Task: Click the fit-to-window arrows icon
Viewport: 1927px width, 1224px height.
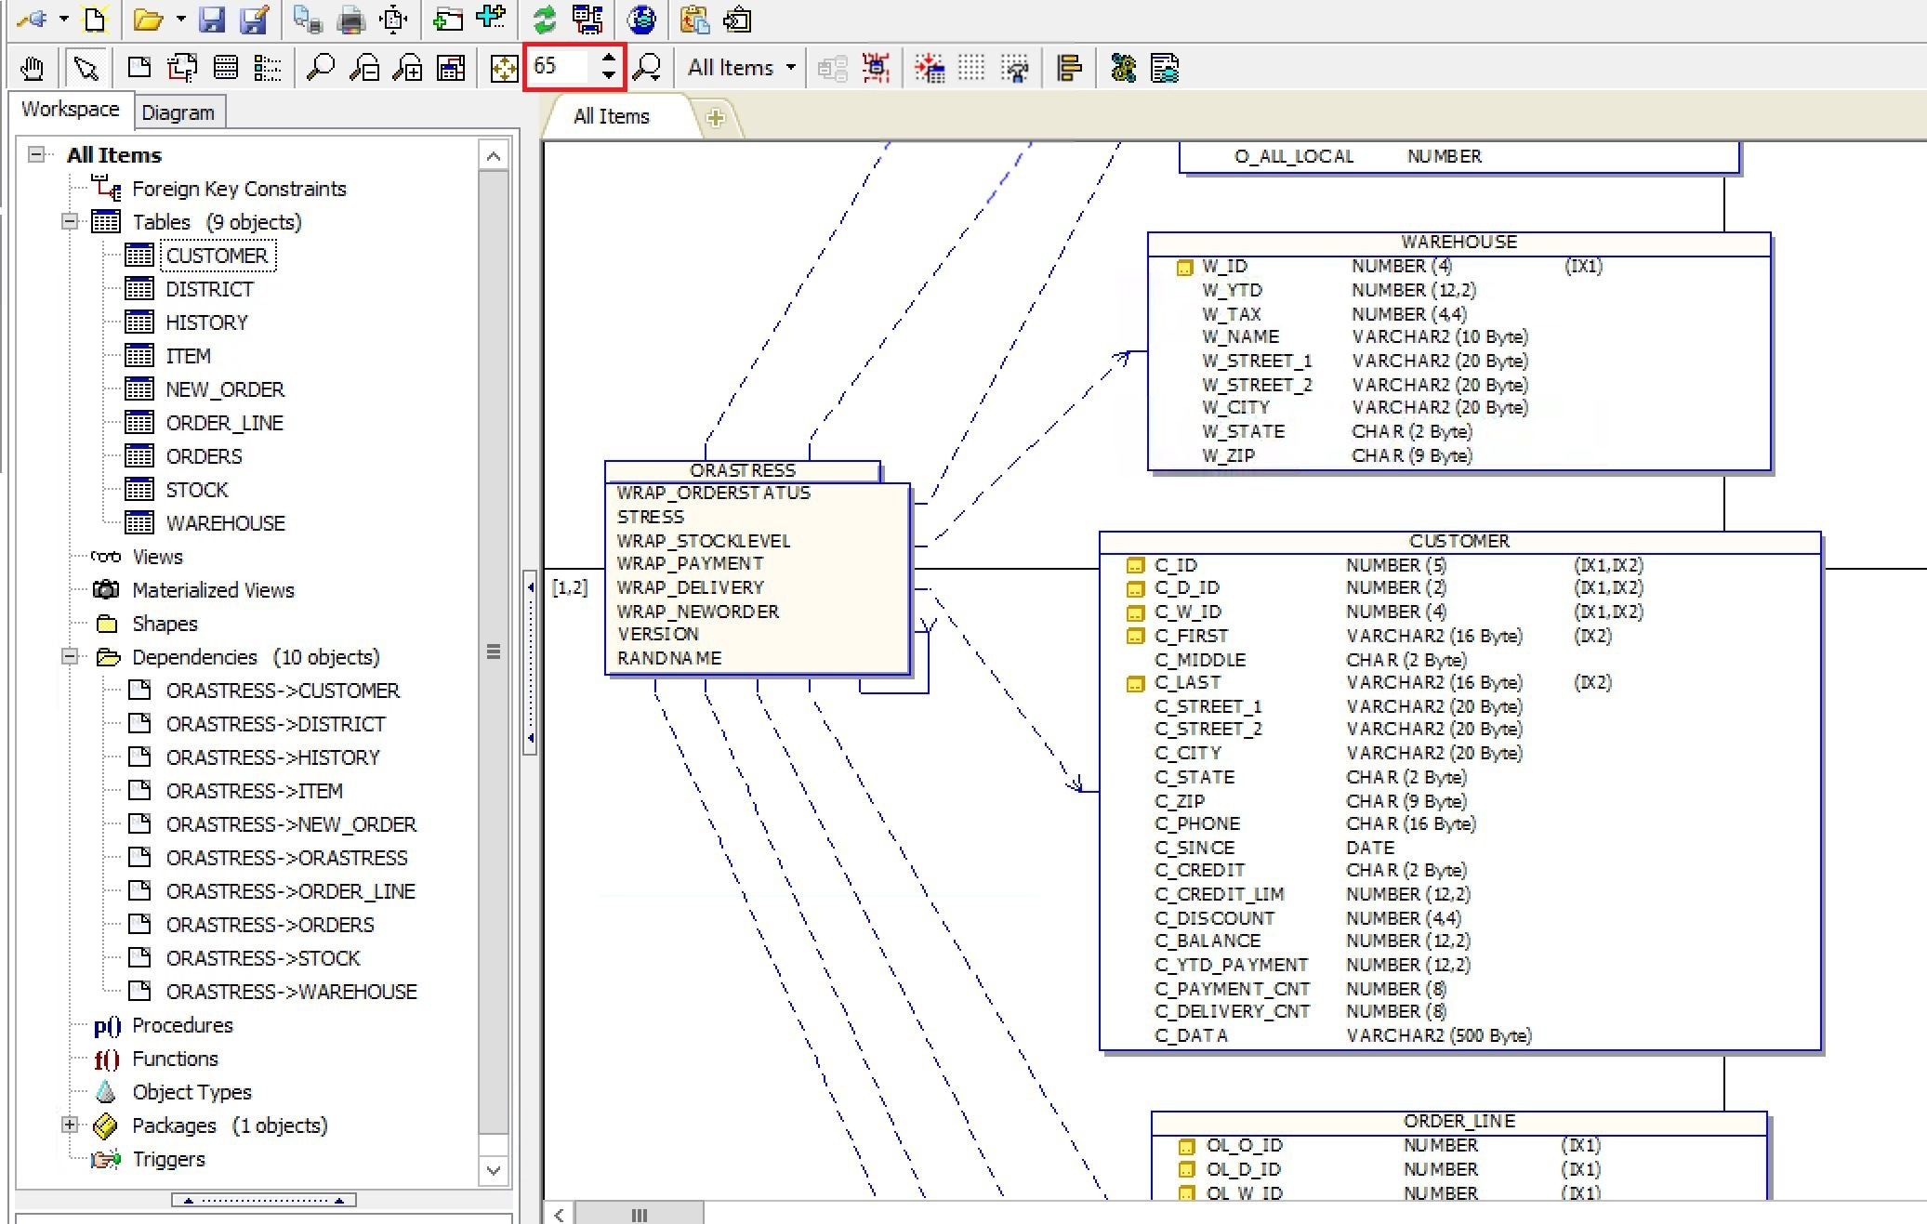Action: point(504,68)
